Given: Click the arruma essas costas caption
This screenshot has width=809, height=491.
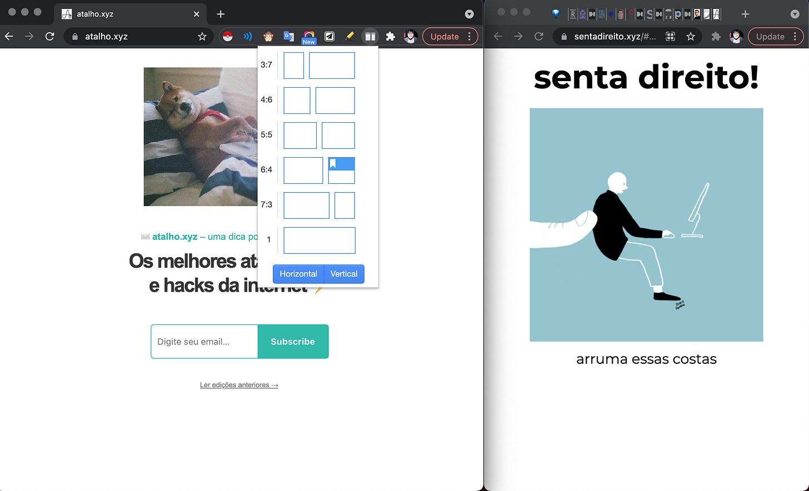Looking at the screenshot, I should 646,359.
